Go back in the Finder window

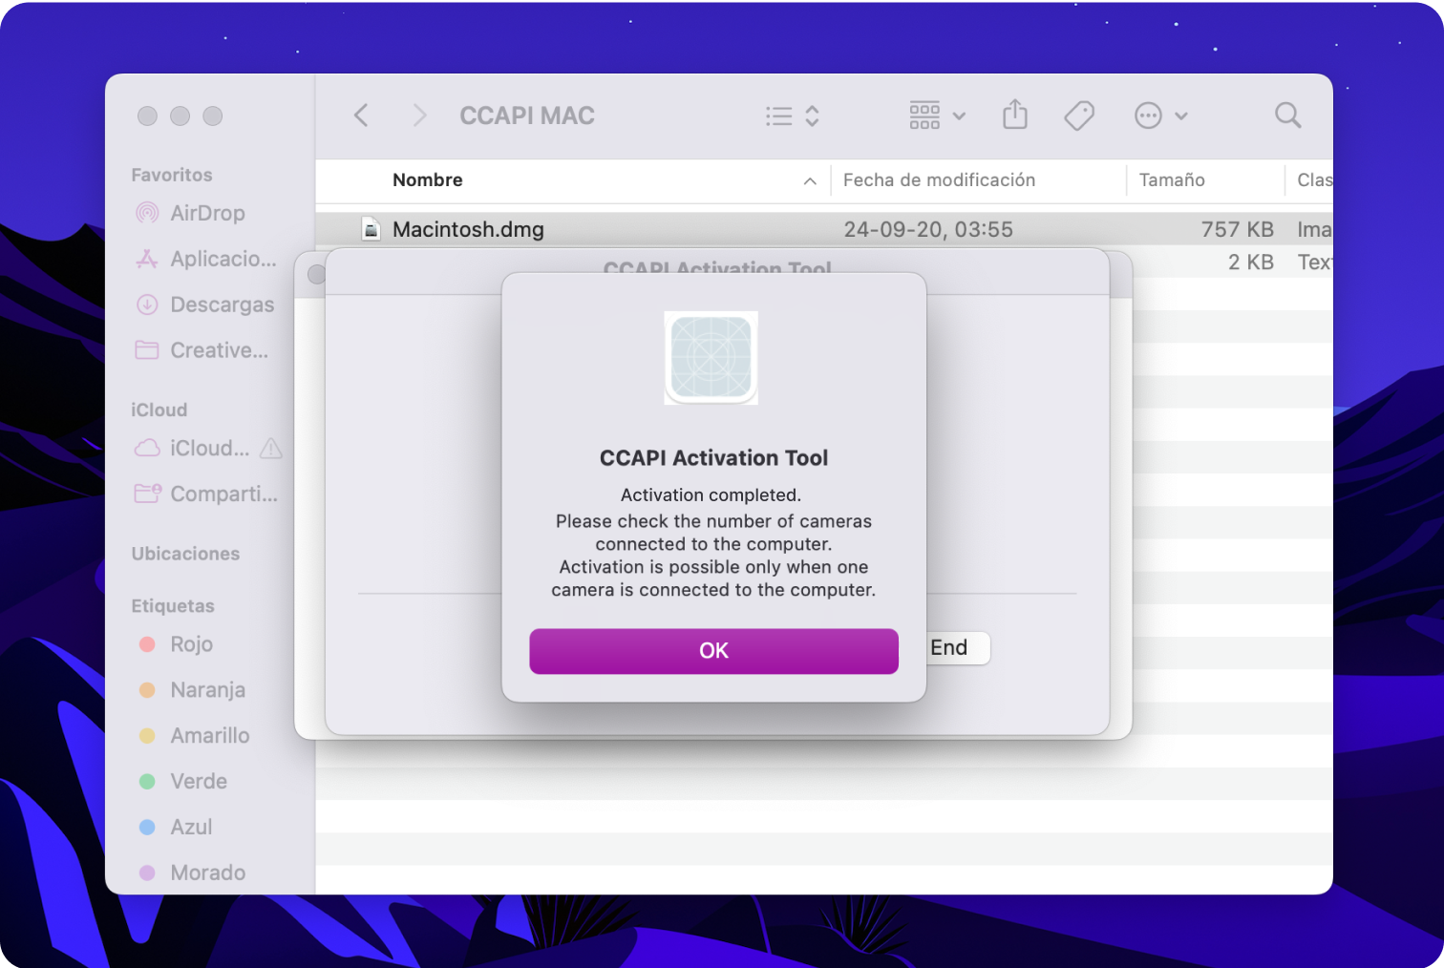click(361, 116)
